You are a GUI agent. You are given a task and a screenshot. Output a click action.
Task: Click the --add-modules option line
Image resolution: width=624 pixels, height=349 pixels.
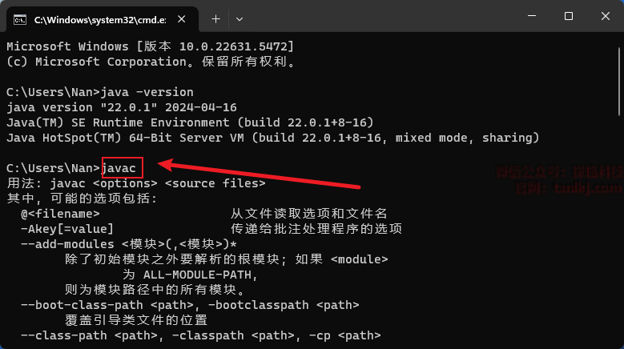point(128,244)
